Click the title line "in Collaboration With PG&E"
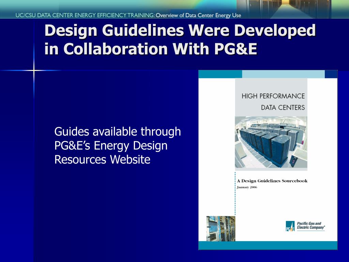349x262 pixels. [x=151, y=49]
